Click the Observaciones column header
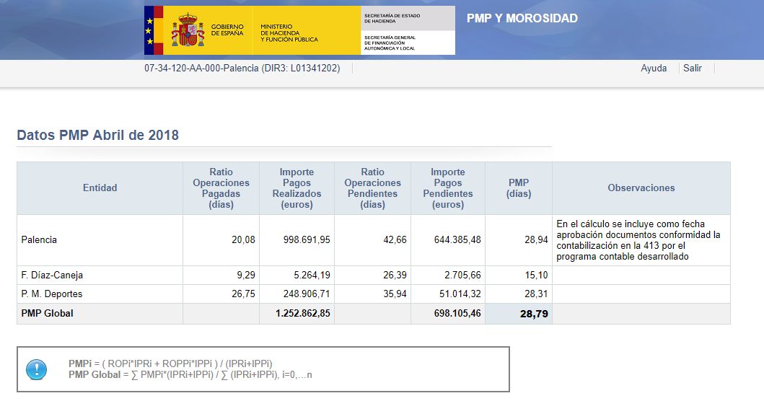Screen dimensions: 764x401 pyautogui.click(x=641, y=188)
